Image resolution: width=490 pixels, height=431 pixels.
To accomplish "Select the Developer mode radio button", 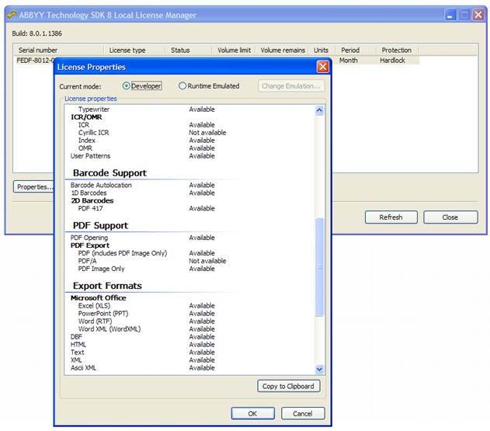I will pos(127,86).
